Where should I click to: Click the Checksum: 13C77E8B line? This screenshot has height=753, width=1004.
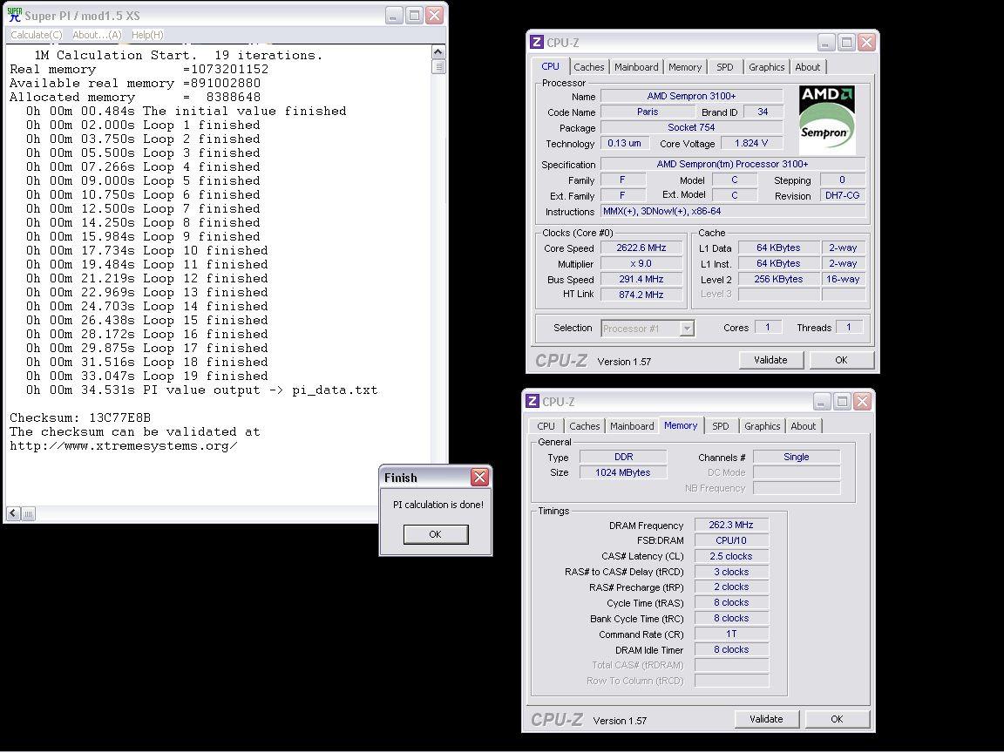(x=80, y=417)
